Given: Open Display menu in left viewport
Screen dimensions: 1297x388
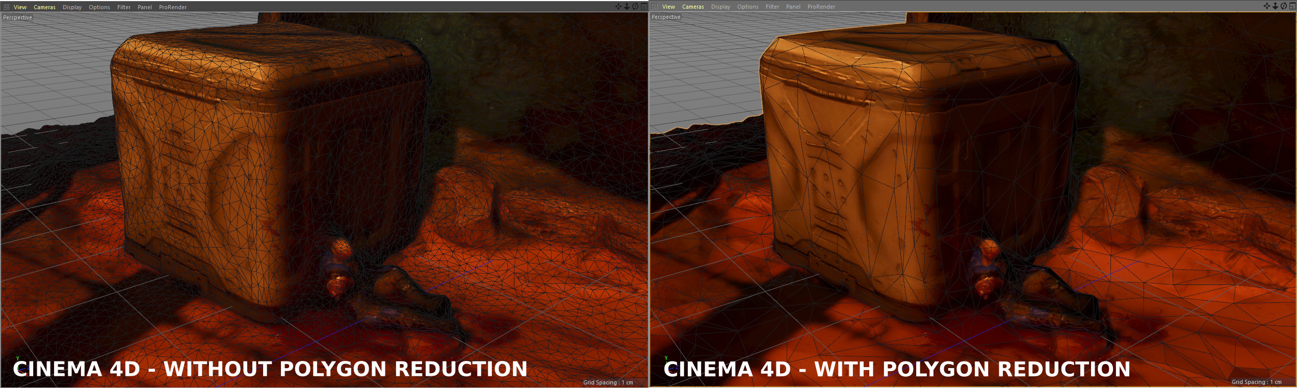Looking at the screenshot, I should (72, 7).
